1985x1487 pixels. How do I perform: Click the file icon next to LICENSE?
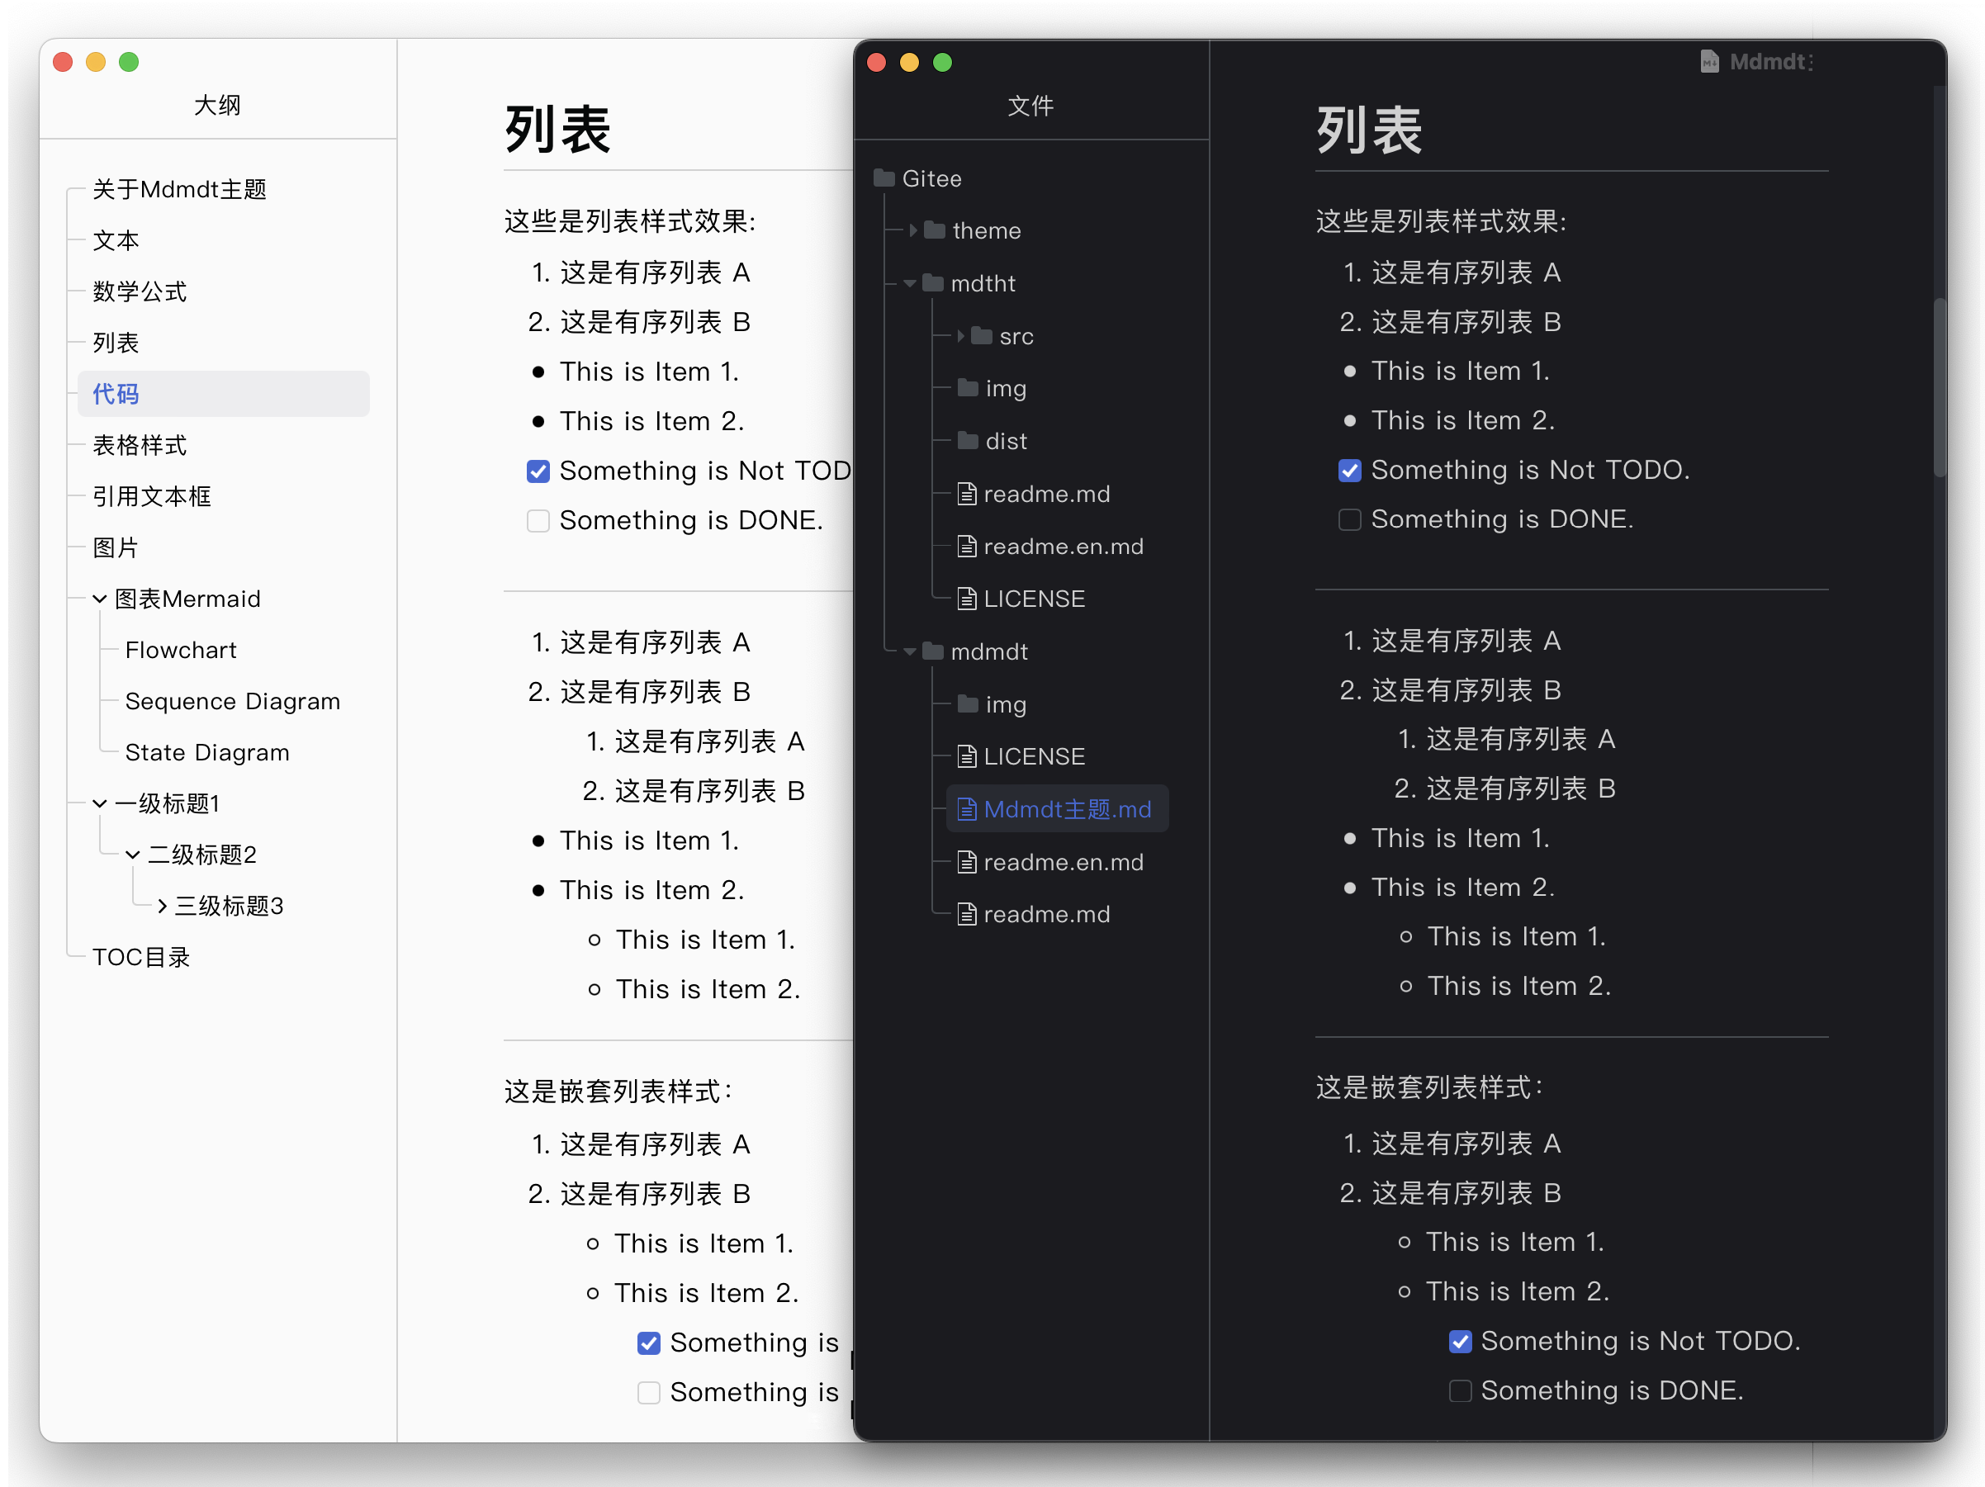click(966, 599)
